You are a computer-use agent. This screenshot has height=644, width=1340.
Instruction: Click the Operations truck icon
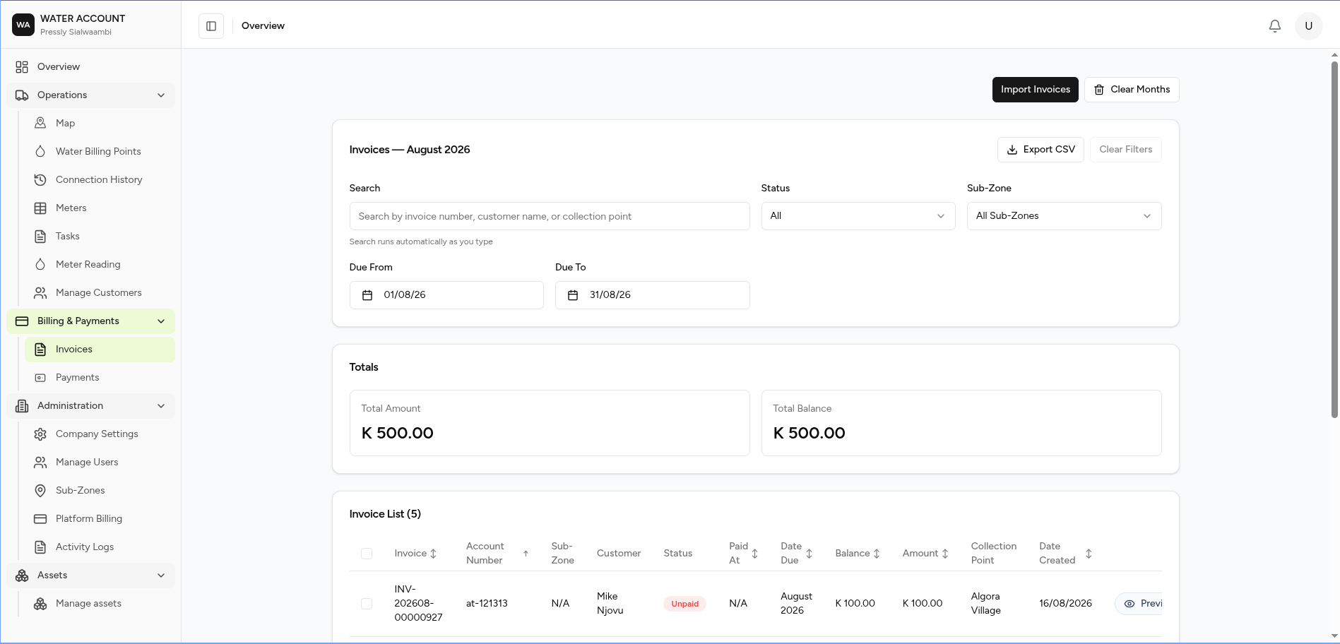(x=22, y=95)
